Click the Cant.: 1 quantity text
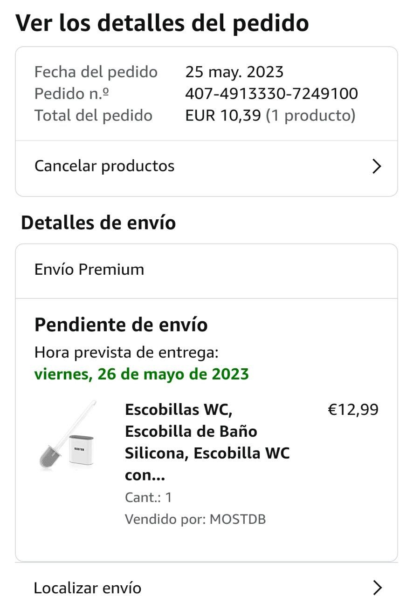413x596 pixels. click(x=148, y=497)
